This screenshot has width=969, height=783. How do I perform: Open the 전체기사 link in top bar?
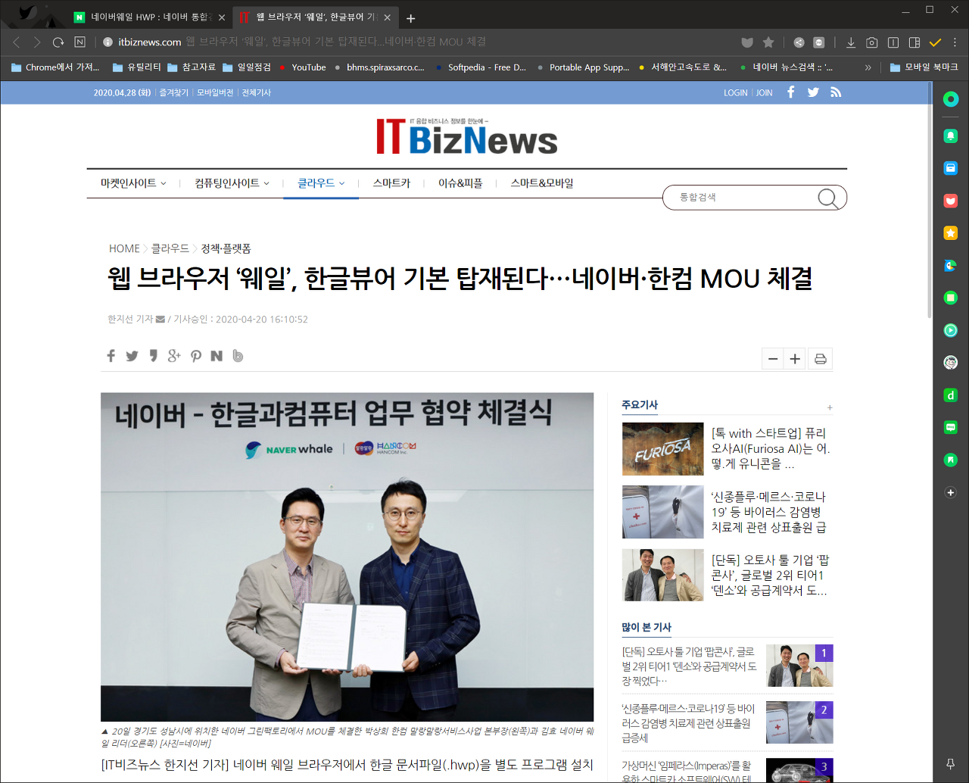(257, 92)
